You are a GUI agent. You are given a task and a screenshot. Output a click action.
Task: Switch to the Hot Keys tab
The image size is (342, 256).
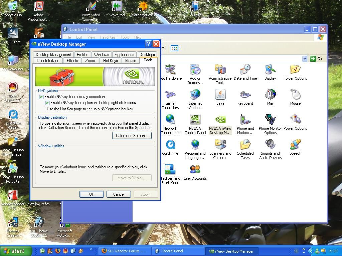(110, 61)
